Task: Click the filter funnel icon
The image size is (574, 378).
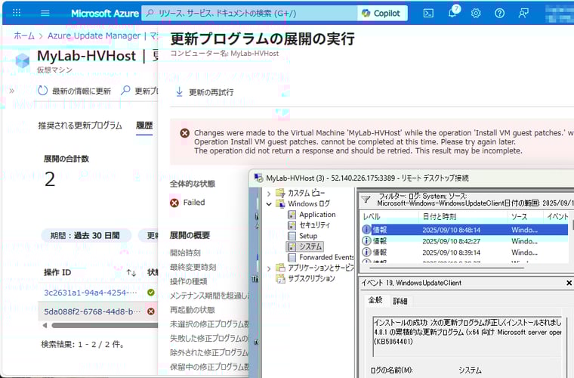Action: click(x=366, y=200)
